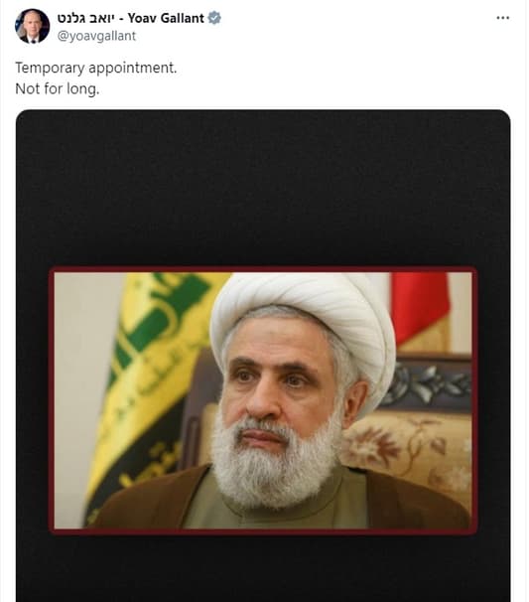Click the black area above the photo
529x602 pixels.
(x=263, y=188)
